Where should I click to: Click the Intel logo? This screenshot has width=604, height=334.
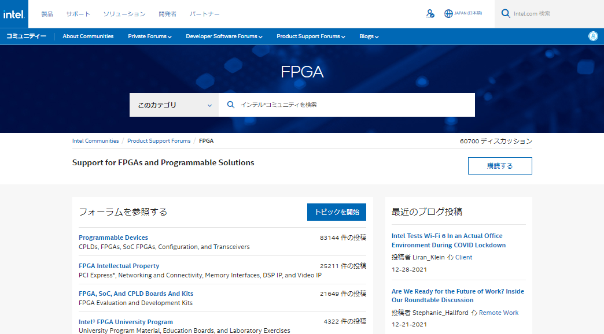14,14
